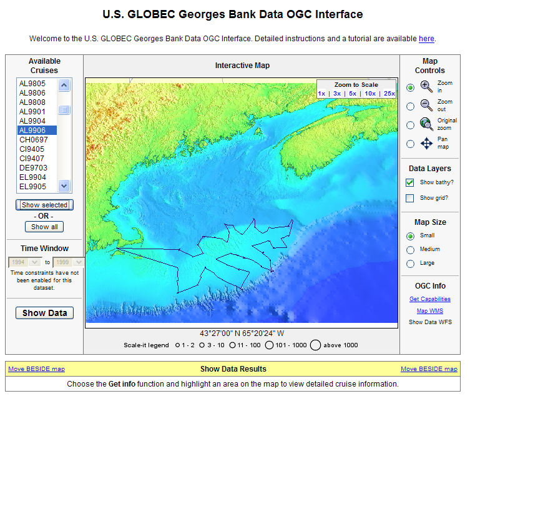Image resolution: width=548 pixels, height=509 pixels.
Task: Open the Get Capabilities link
Action: [430, 299]
